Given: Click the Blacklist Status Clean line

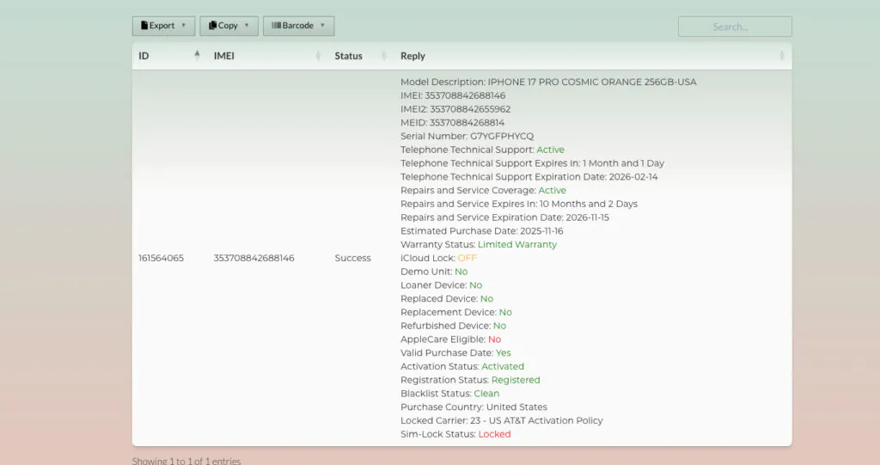Looking at the screenshot, I should [x=449, y=394].
